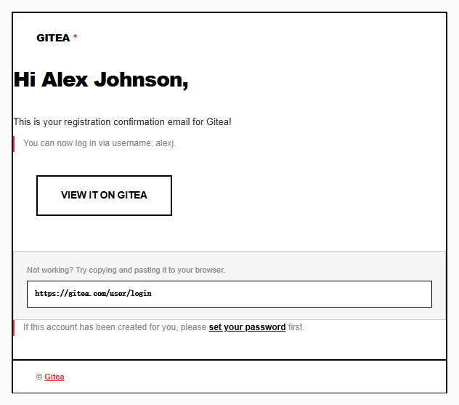The image size is (459, 405).
Task: Click the red asterisk beside GITEA
Action: (x=76, y=36)
